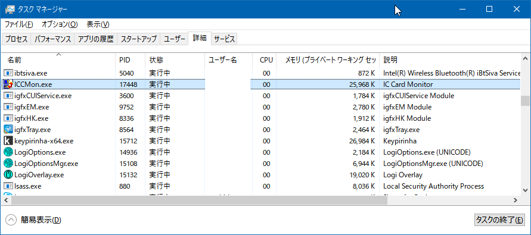Select the lsass.exe name

point(28,186)
